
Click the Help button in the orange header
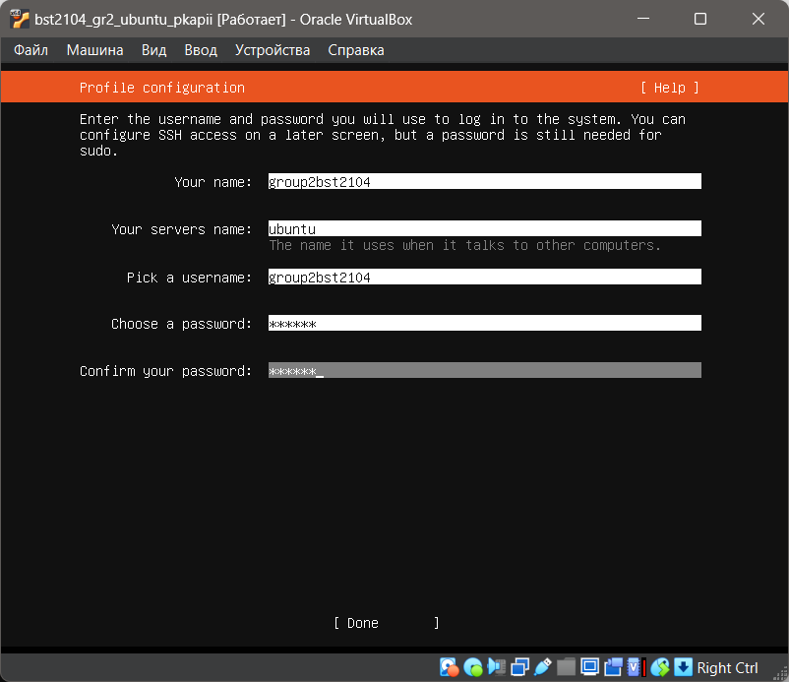pos(669,88)
